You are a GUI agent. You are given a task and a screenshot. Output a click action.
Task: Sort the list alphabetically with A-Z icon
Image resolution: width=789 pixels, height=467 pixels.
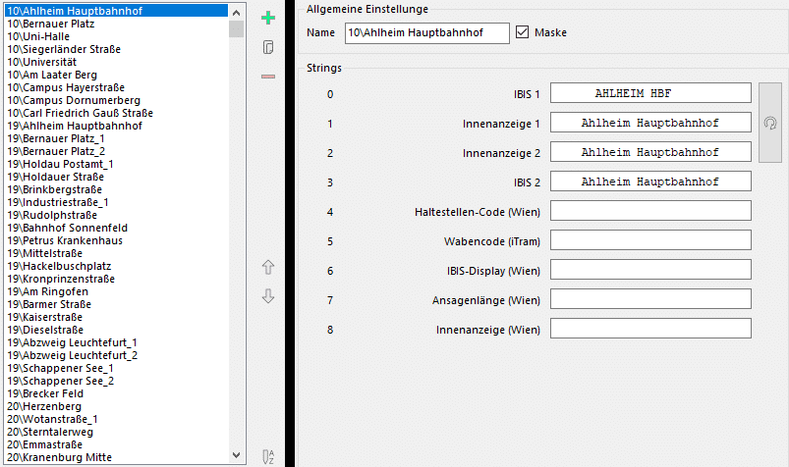pos(268,455)
